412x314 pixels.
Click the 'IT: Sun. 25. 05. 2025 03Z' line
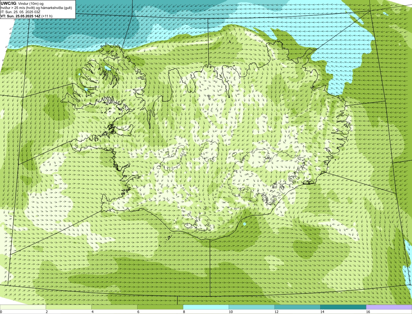tap(21, 12)
